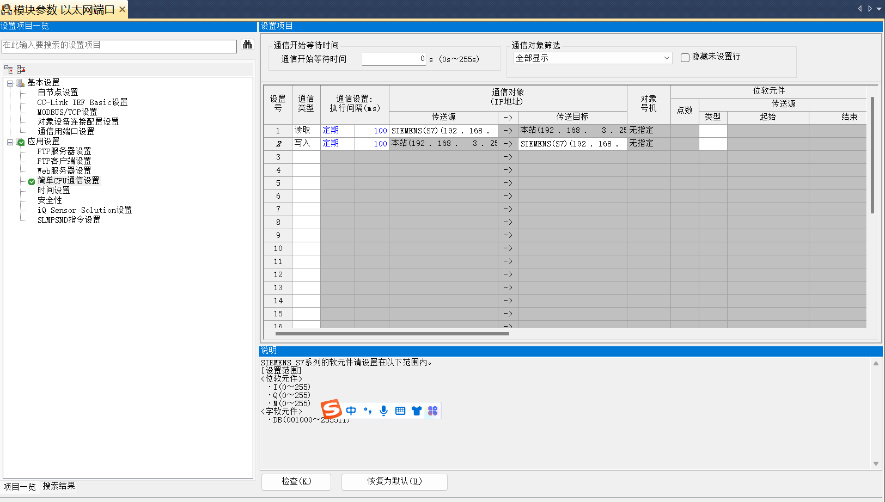Switch to the 搜索结果 tab
This screenshot has height=502, width=885.
coord(59,486)
